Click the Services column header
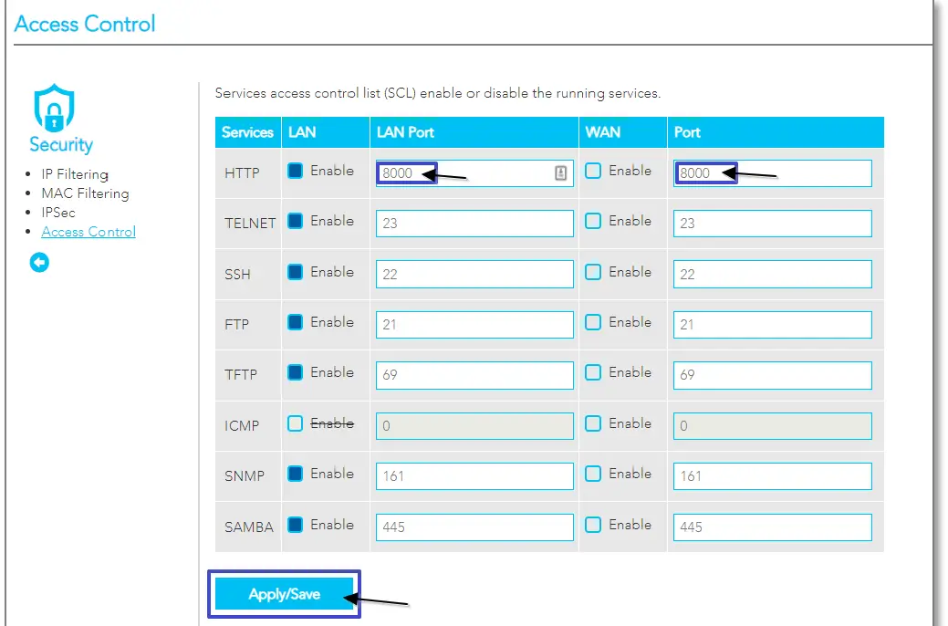The height and width of the screenshot is (626, 948). click(x=247, y=132)
